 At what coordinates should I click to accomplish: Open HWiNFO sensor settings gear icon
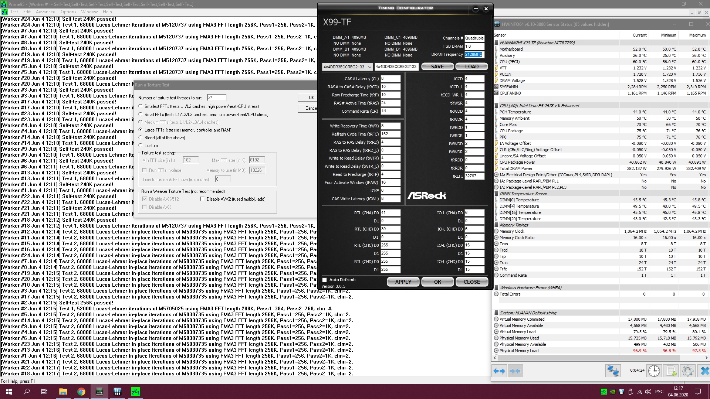pyautogui.click(x=688, y=371)
